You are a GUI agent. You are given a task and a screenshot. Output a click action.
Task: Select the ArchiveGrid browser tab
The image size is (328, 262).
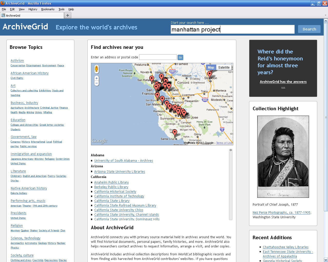(32, 15)
